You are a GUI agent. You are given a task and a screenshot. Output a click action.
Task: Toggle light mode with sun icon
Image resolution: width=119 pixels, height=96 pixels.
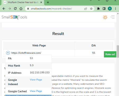point(105,17)
